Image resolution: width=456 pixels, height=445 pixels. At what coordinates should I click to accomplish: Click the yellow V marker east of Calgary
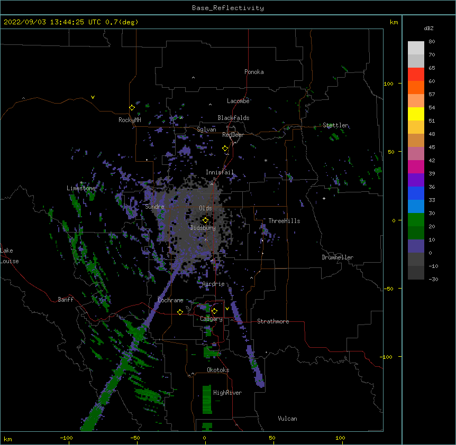point(227,309)
